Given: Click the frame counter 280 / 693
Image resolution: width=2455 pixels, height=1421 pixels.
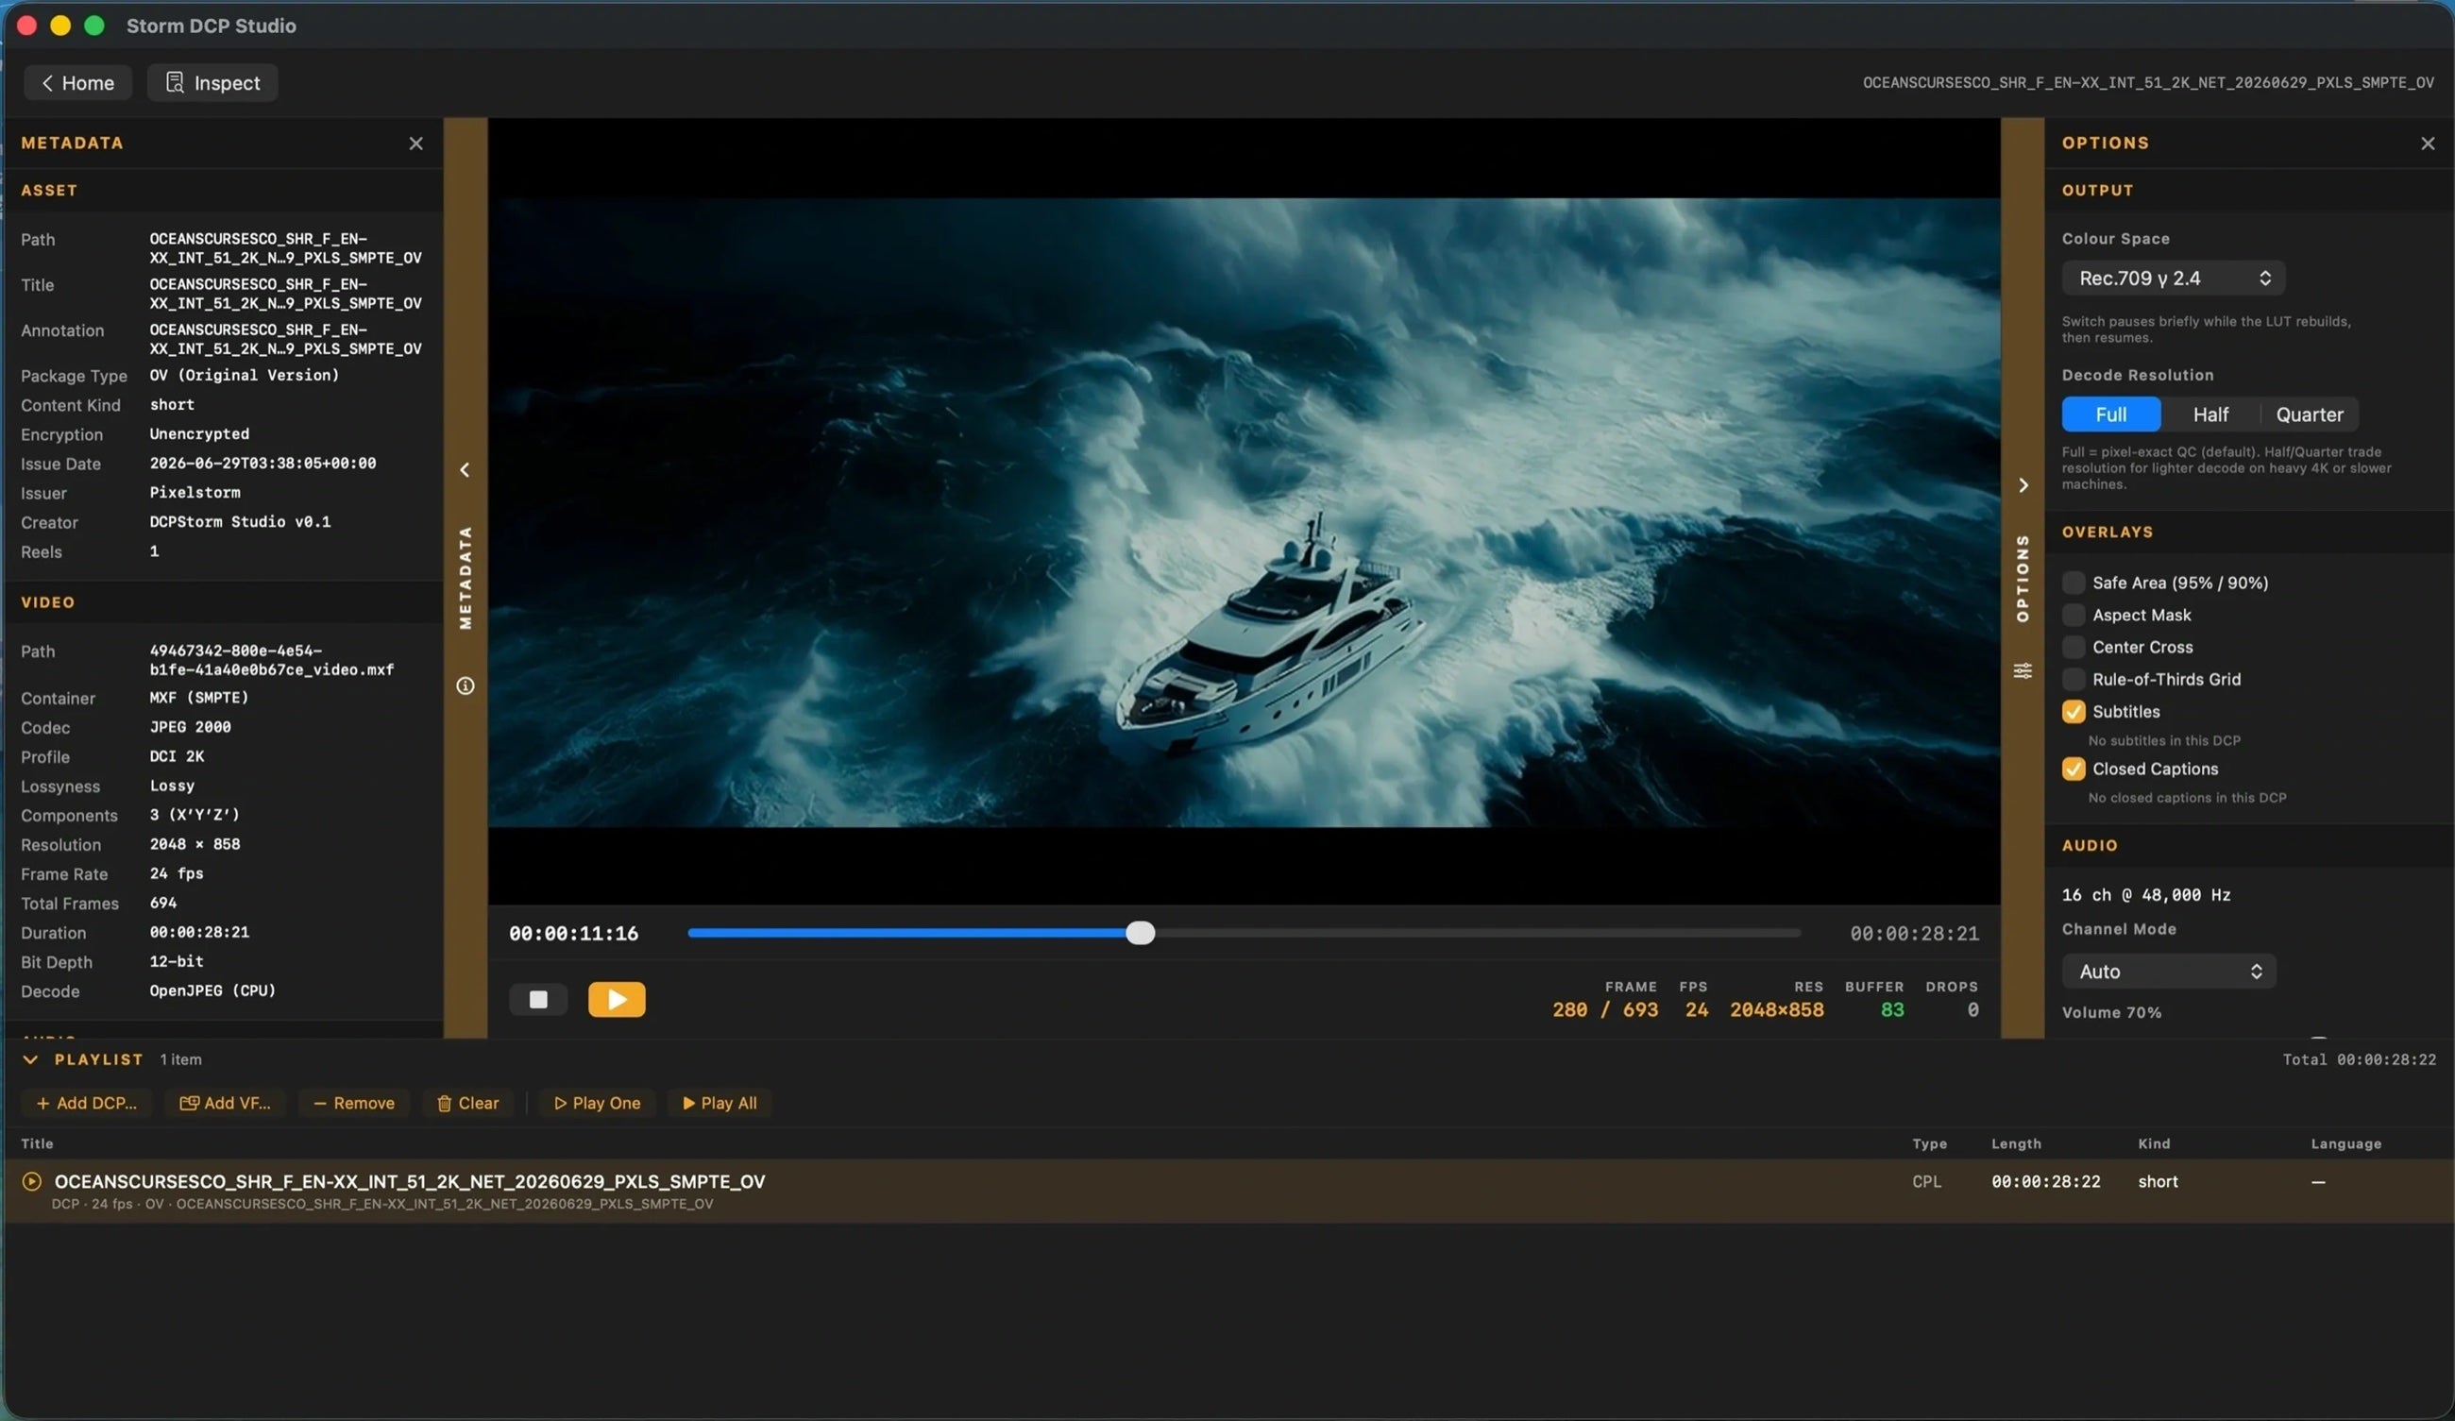Looking at the screenshot, I should click(x=1604, y=1010).
